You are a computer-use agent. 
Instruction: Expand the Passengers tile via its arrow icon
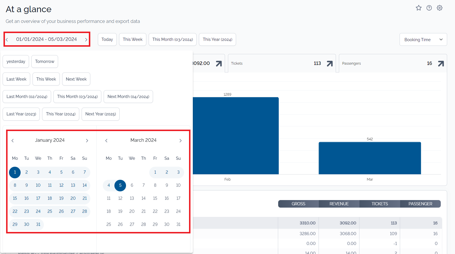point(441,63)
